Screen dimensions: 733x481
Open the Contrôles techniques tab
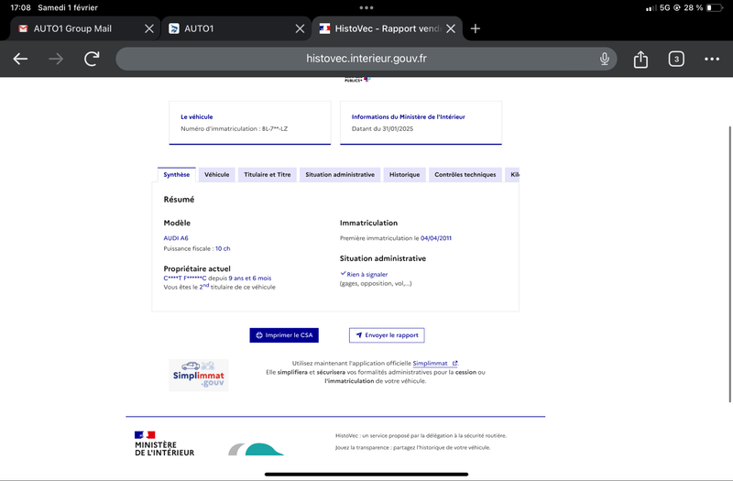pyautogui.click(x=465, y=174)
